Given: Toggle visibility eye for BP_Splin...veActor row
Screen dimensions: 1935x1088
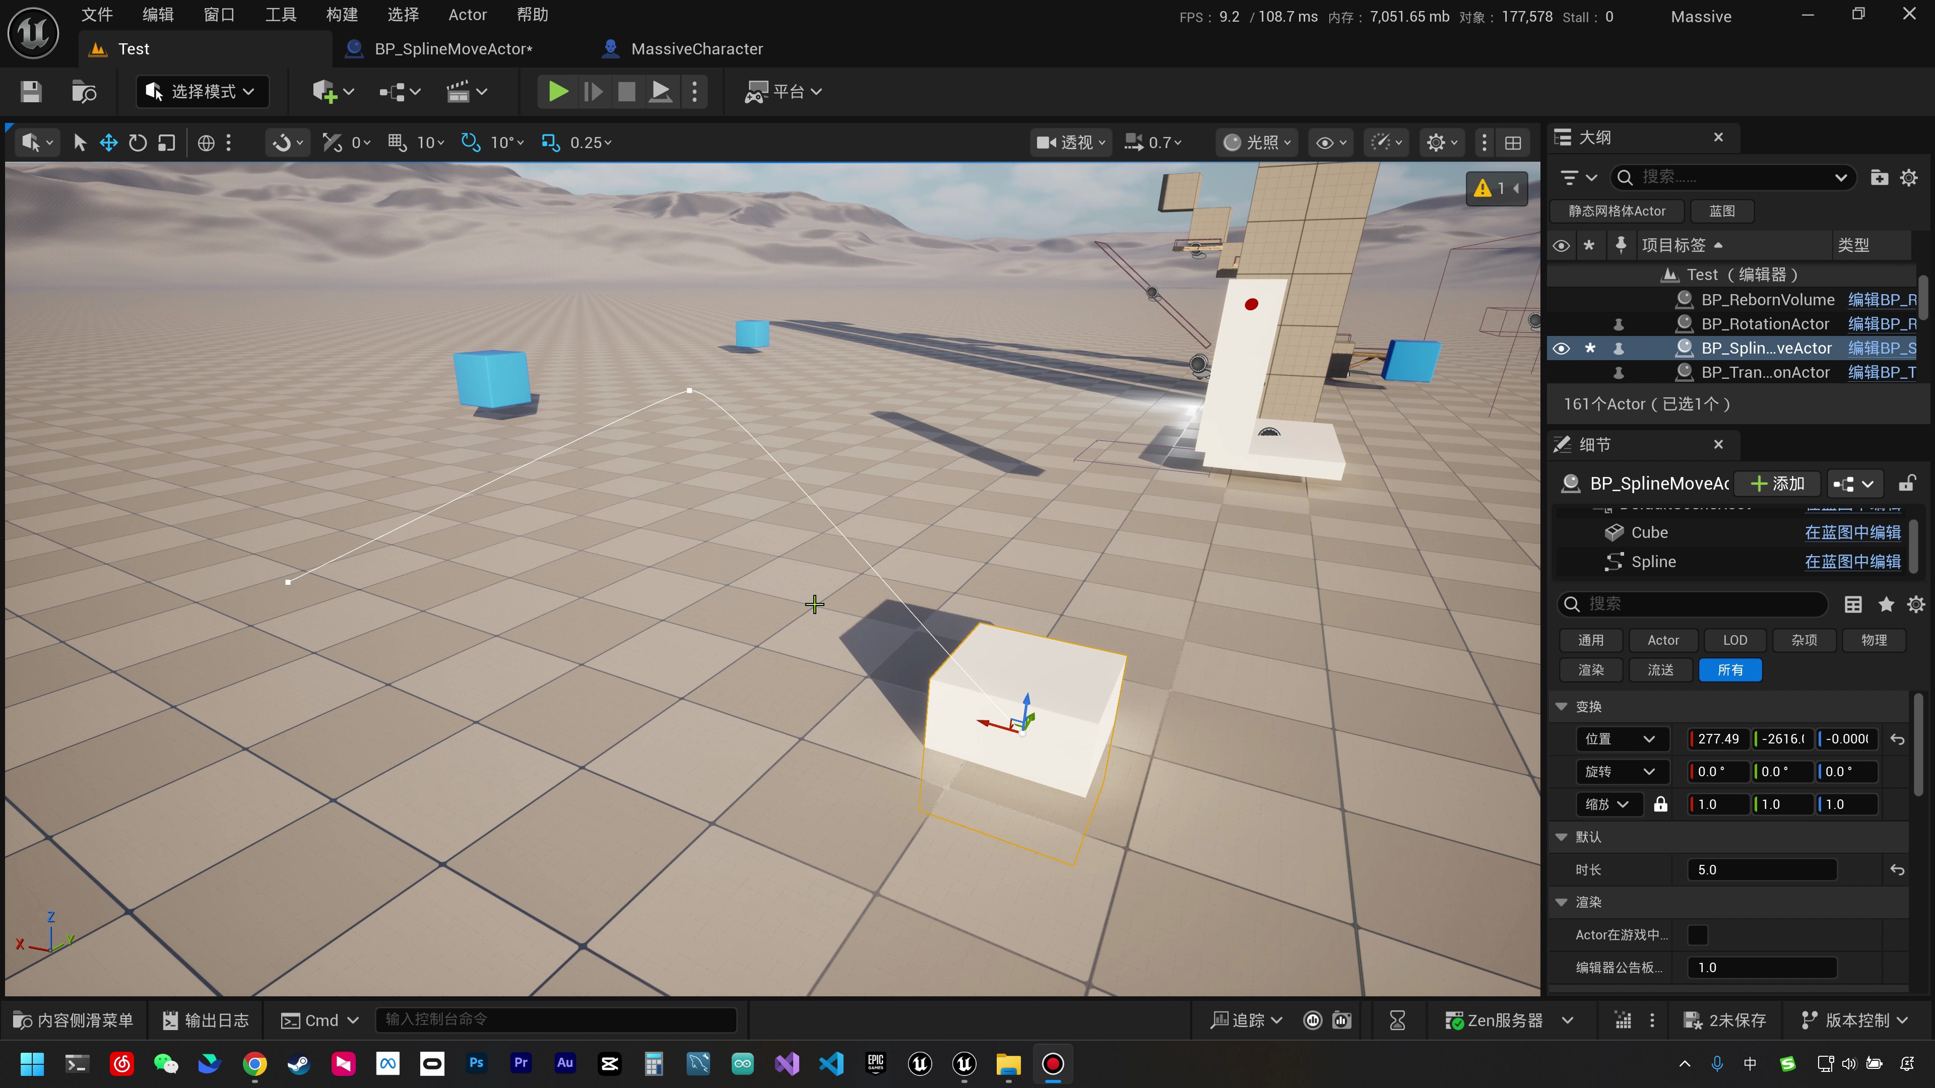Looking at the screenshot, I should pos(1561,349).
